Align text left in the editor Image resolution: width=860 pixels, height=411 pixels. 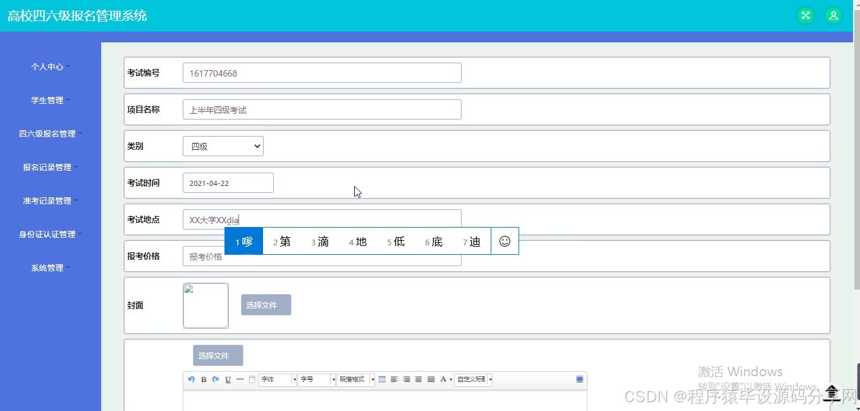pyautogui.click(x=394, y=379)
